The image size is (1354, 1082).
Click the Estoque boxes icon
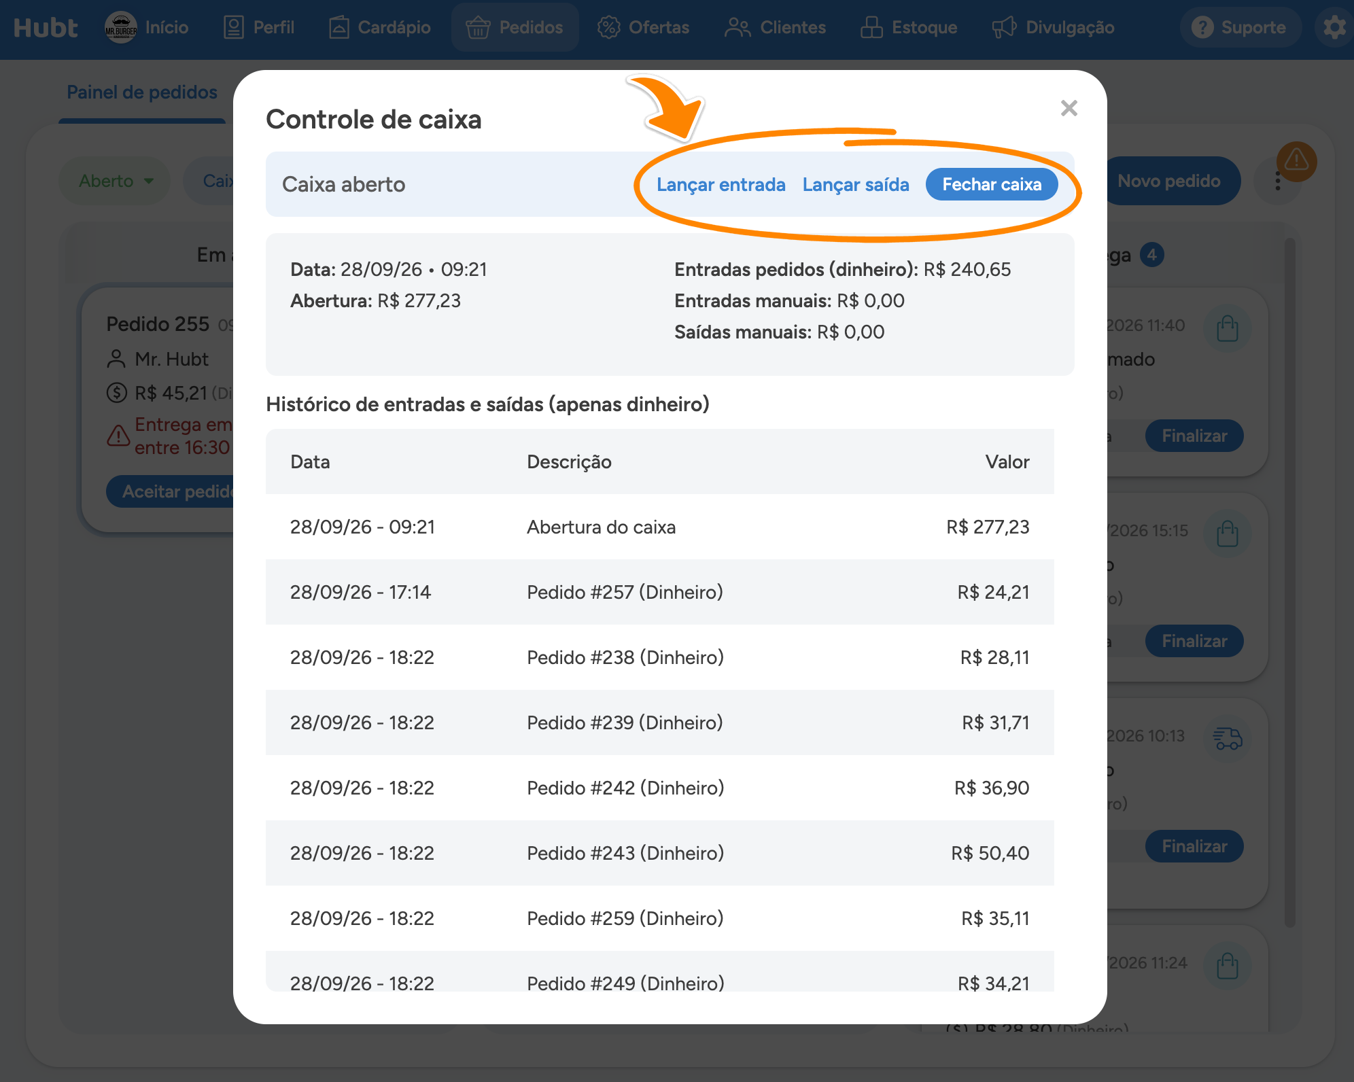click(871, 27)
